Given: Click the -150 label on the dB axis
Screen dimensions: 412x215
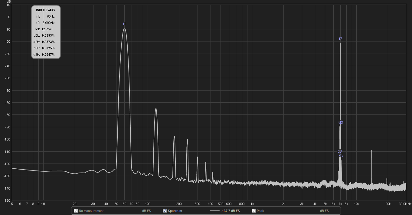Looking at the screenshot, I should pos(7,200).
